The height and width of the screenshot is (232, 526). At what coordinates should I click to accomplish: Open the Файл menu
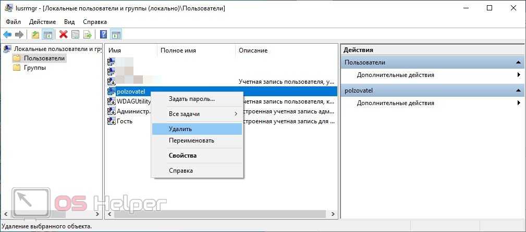[x=13, y=22]
